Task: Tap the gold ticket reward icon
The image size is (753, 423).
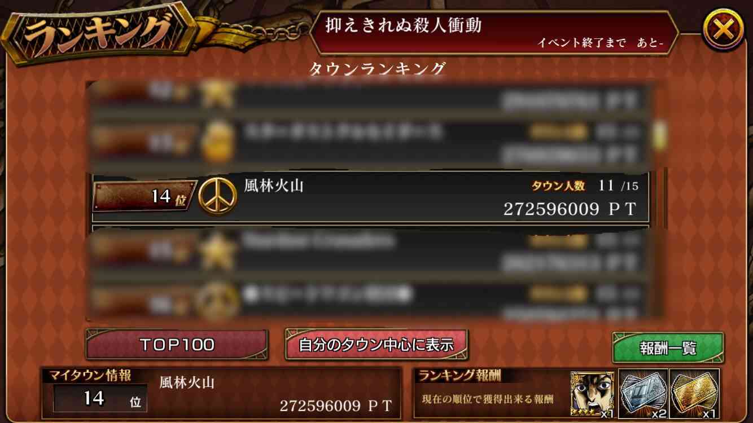Action: pos(694,394)
